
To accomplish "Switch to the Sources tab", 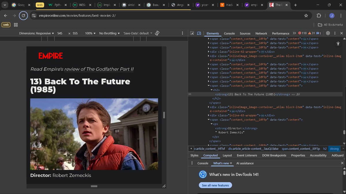I will [245, 33].
